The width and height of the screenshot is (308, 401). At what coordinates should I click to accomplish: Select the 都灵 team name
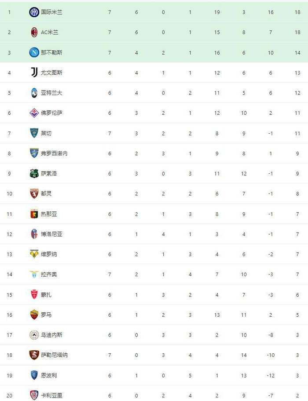click(x=46, y=194)
